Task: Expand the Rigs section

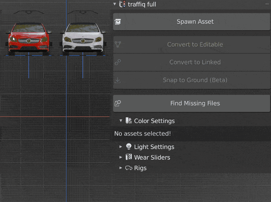Action: [121, 168]
